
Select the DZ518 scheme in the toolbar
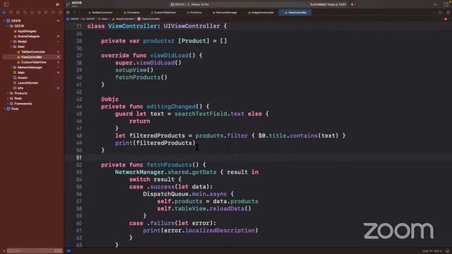pos(177,5)
